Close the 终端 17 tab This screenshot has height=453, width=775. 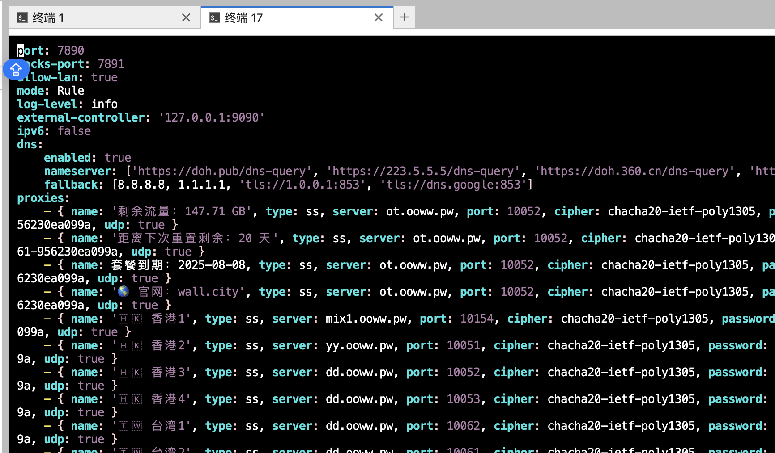[379, 18]
